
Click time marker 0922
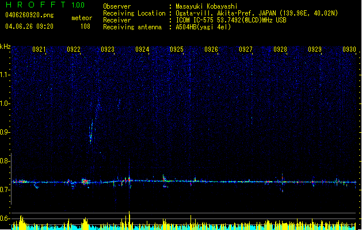(74, 49)
